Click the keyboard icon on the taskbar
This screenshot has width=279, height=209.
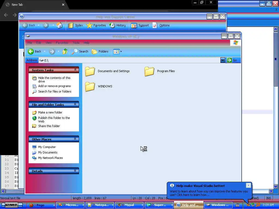pyautogui.click(x=237, y=205)
